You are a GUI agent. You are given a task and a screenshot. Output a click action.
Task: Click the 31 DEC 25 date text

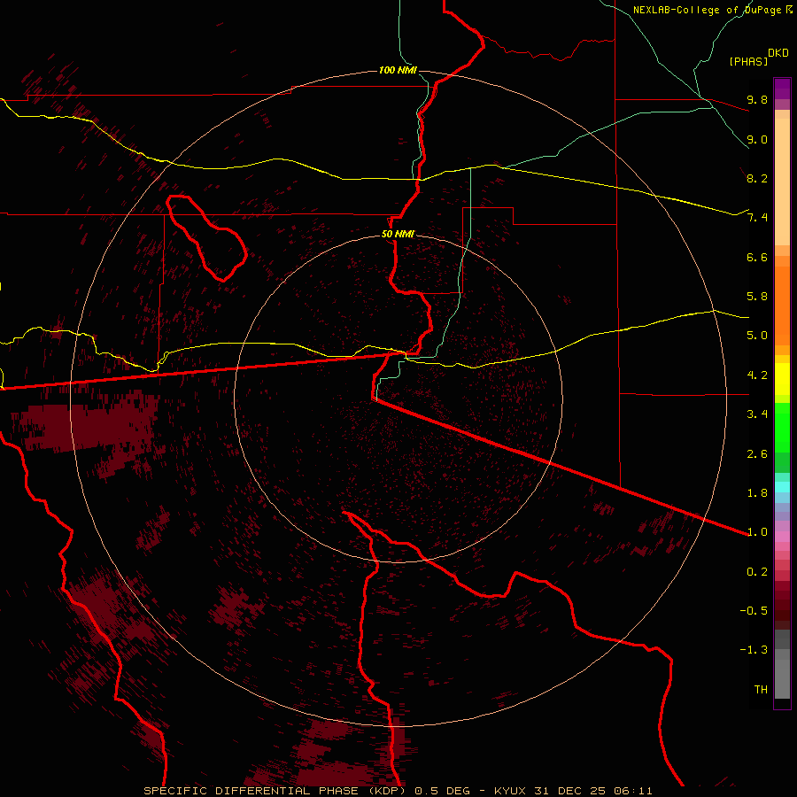tap(569, 791)
